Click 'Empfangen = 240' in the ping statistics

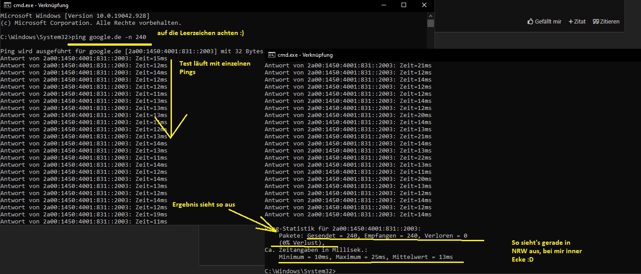click(390, 235)
